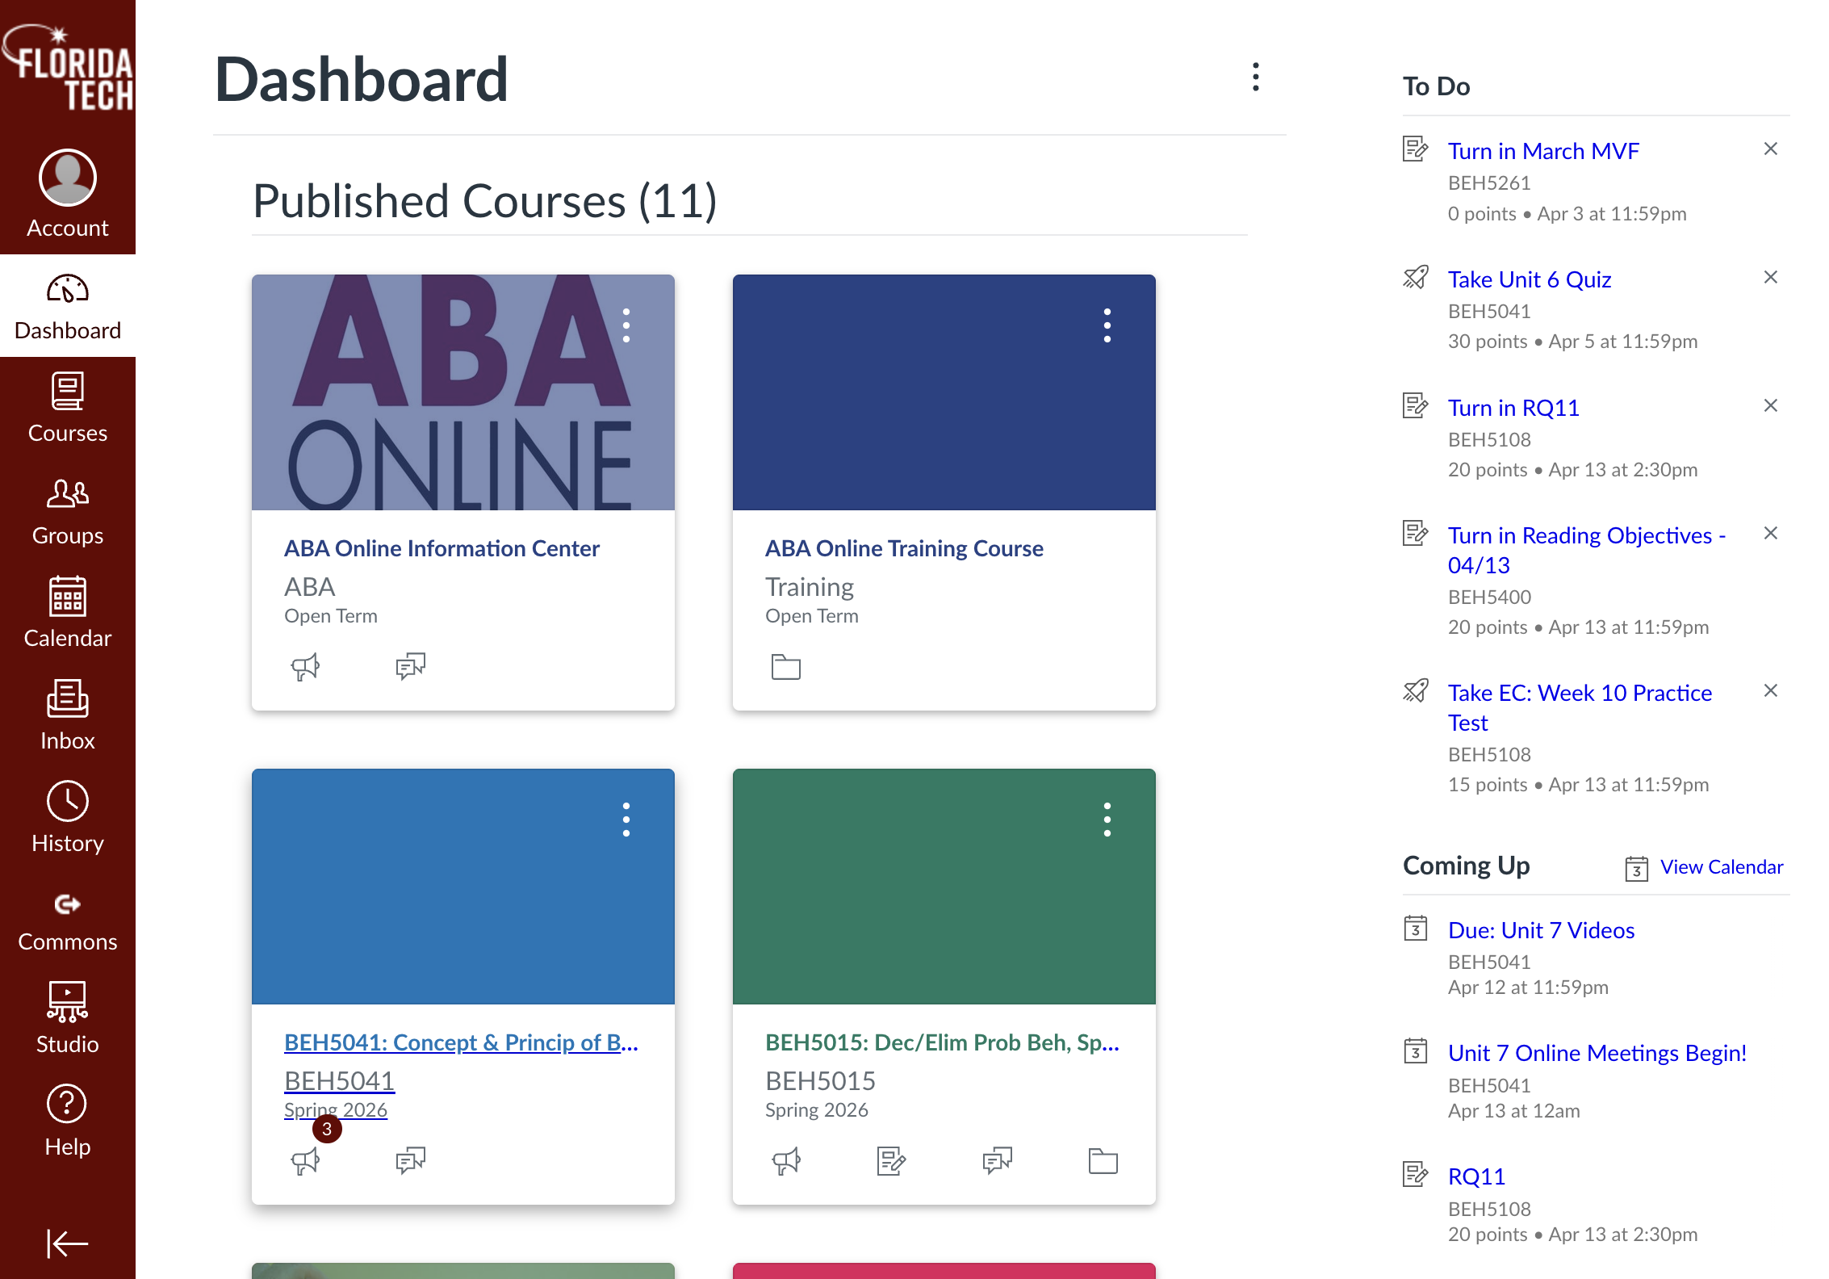
Task: Open announcements for BEH5015 course card
Action: pos(786,1161)
